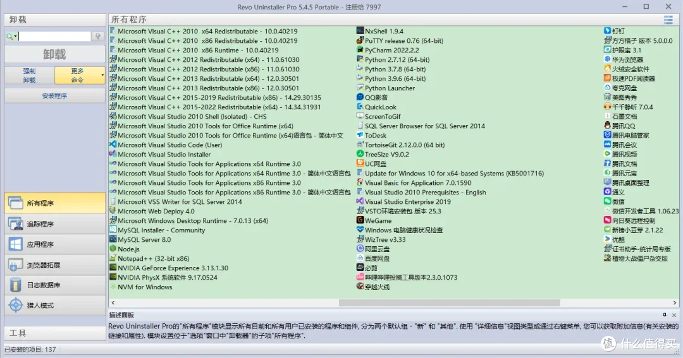Viewport: 683px width, 358px height.
Task: Select ScreenToGif entry
Action: coord(379,116)
